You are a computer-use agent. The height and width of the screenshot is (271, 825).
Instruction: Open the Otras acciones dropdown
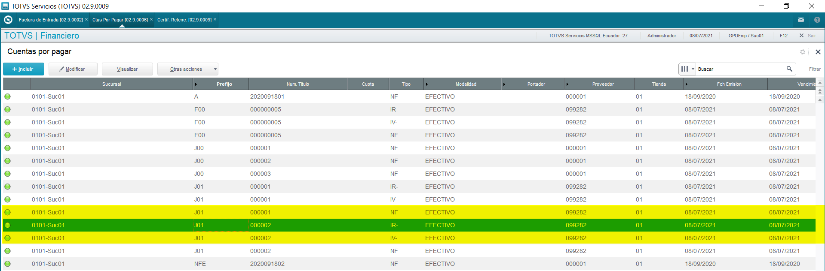(188, 69)
